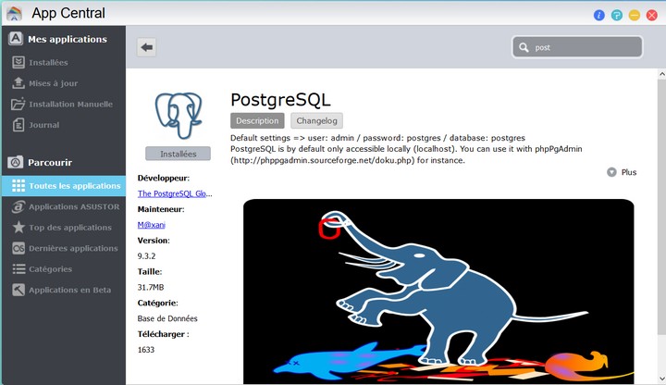Screen dimensions: 666x385
Task: Click download count 1633
Action: pos(146,350)
